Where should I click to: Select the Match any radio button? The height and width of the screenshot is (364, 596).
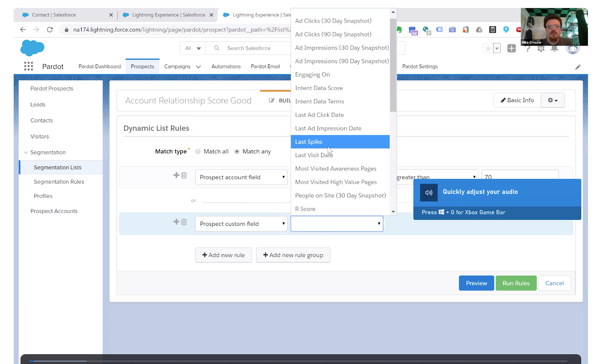[x=237, y=151]
